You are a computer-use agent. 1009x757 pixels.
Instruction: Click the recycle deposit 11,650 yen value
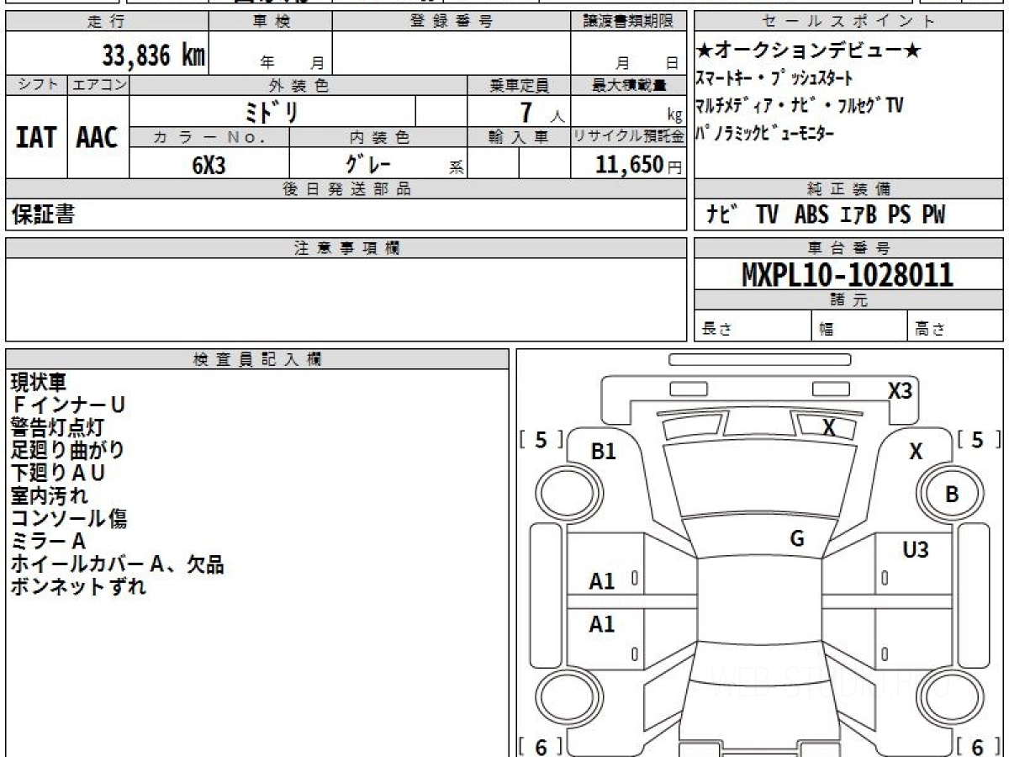click(628, 165)
